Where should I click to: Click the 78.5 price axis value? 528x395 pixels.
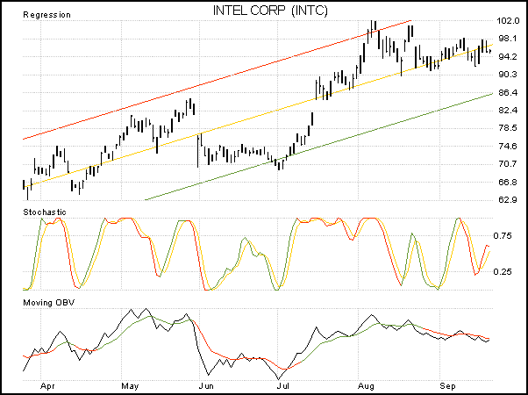coord(507,128)
